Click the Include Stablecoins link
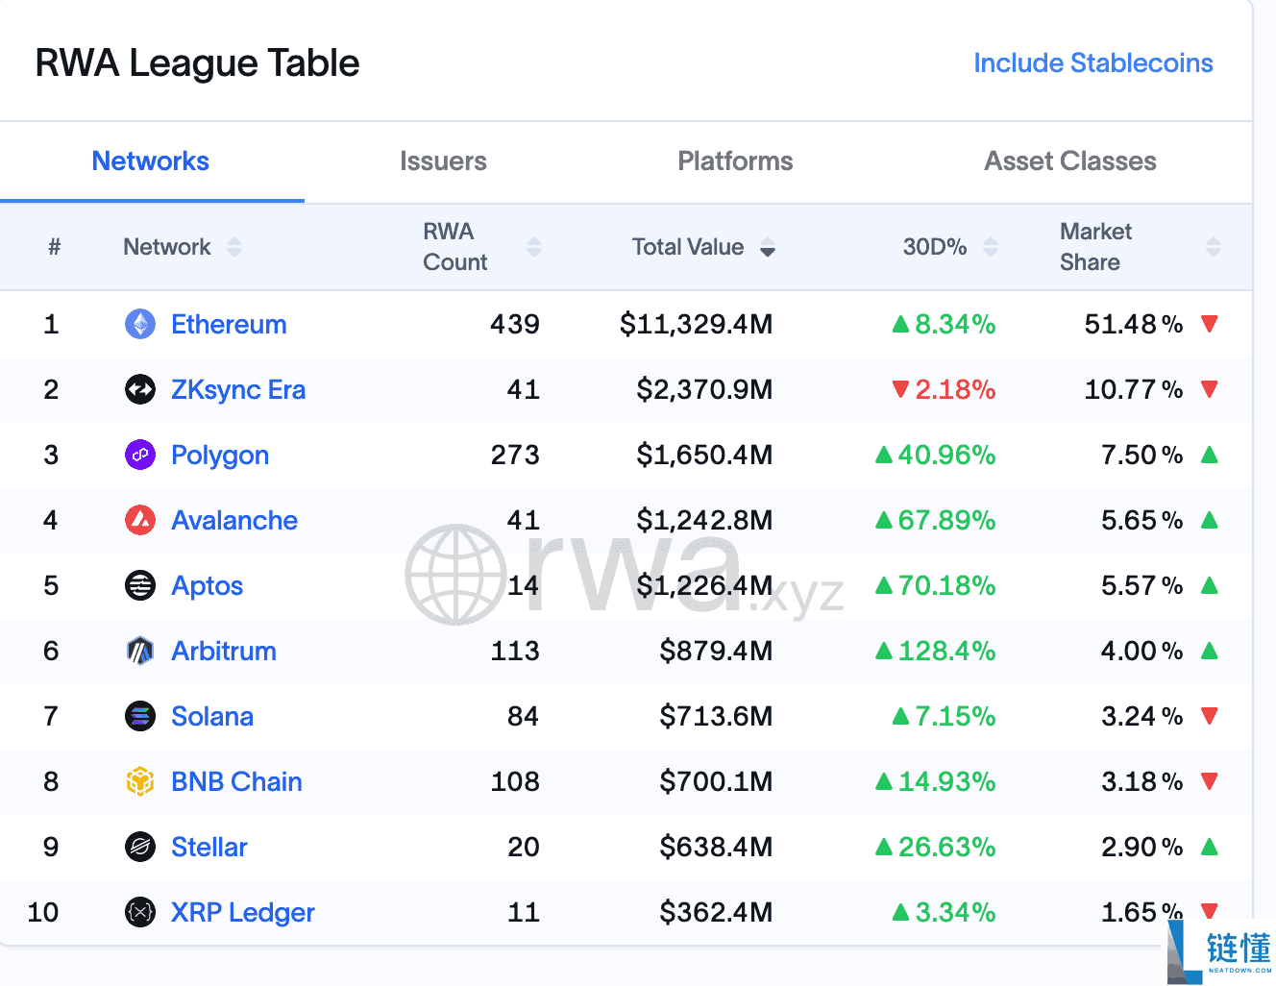The height and width of the screenshot is (986, 1276). point(1093,63)
